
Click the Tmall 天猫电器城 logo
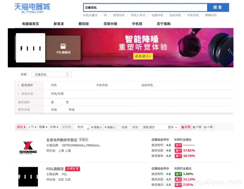coord(32,8)
